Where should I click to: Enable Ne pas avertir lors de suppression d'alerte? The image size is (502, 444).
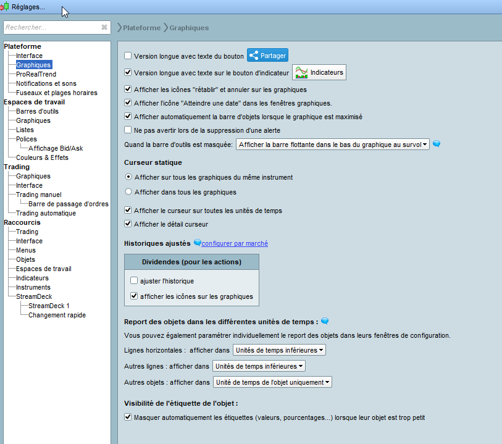coord(128,130)
